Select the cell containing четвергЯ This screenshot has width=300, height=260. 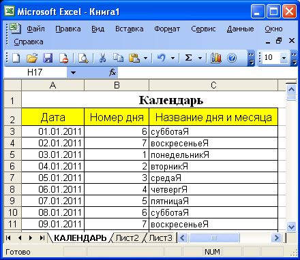click(213, 189)
